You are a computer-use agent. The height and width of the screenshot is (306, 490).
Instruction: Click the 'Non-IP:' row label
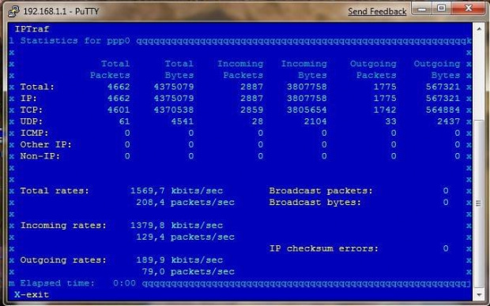[40, 156]
